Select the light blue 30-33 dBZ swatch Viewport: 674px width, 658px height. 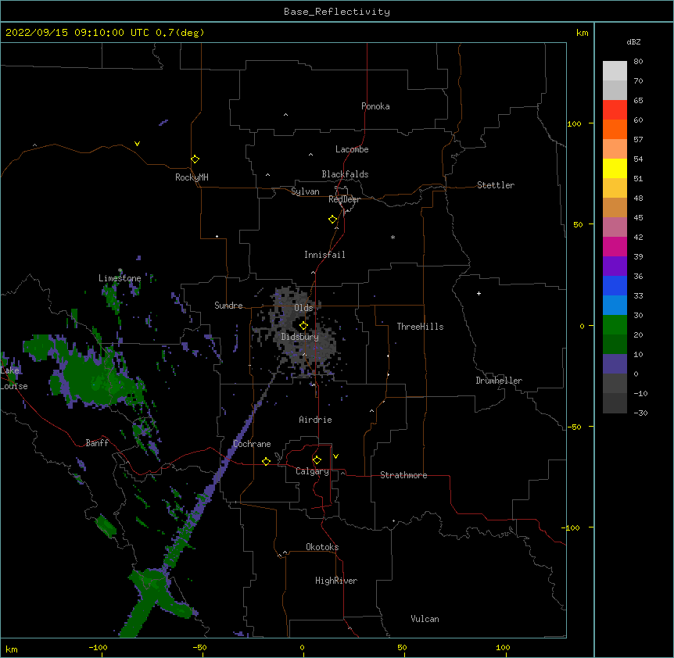(615, 306)
